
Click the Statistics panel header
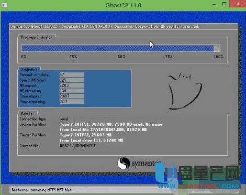tap(29, 70)
